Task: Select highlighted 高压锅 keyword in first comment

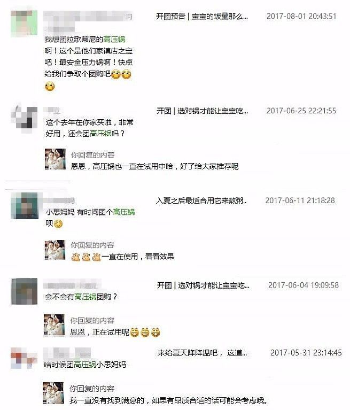Action: click(114, 40)
